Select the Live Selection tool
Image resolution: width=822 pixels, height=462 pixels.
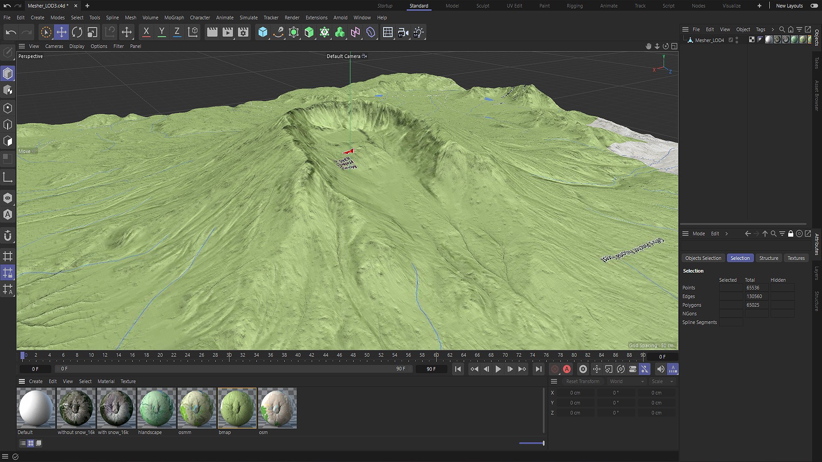[46, 32]
